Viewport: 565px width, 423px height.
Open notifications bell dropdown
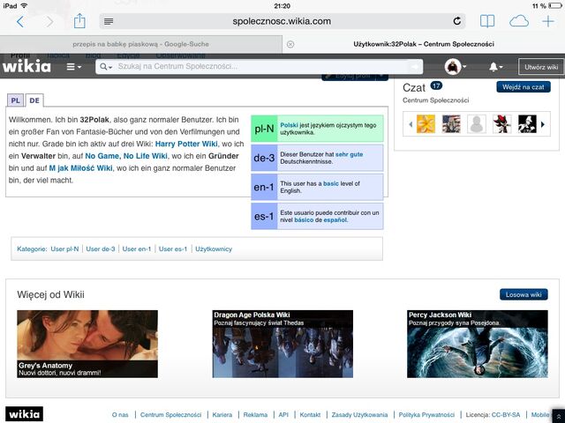coord(495,67)
